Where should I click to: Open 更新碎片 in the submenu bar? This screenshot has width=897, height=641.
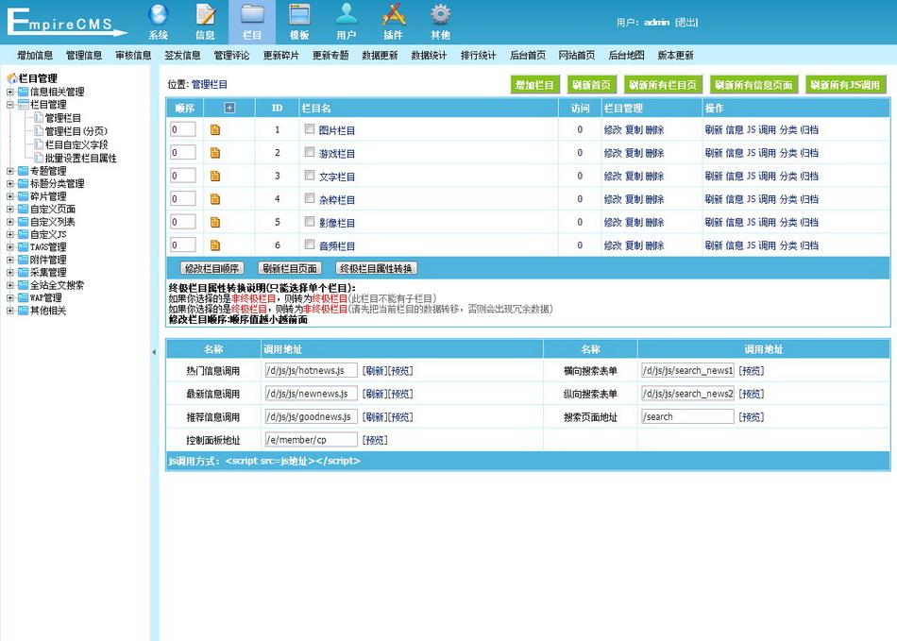(x=280, y=56)
